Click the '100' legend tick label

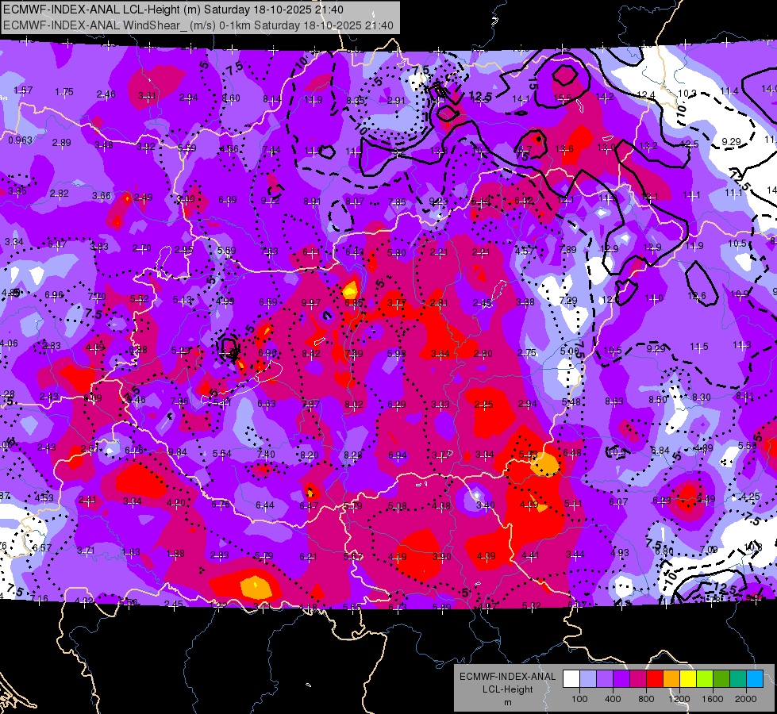click(x=579, y=699)
